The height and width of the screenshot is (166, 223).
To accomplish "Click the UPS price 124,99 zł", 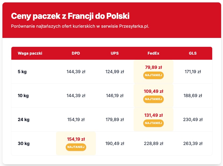I will click(115, 72).
